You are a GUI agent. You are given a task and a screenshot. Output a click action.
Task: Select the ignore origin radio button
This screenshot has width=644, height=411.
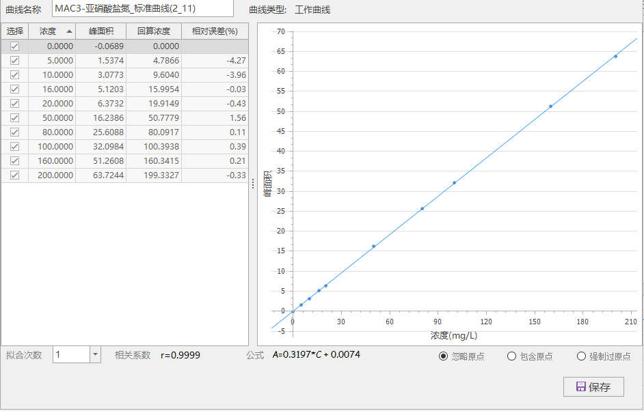point(443,356)
